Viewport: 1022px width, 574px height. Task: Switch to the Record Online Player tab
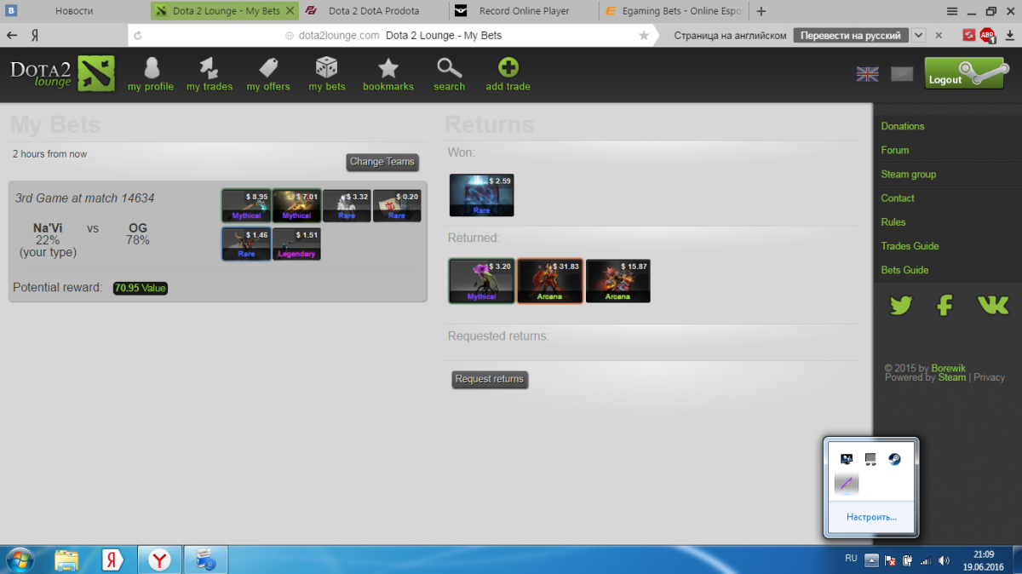[523, 11]
